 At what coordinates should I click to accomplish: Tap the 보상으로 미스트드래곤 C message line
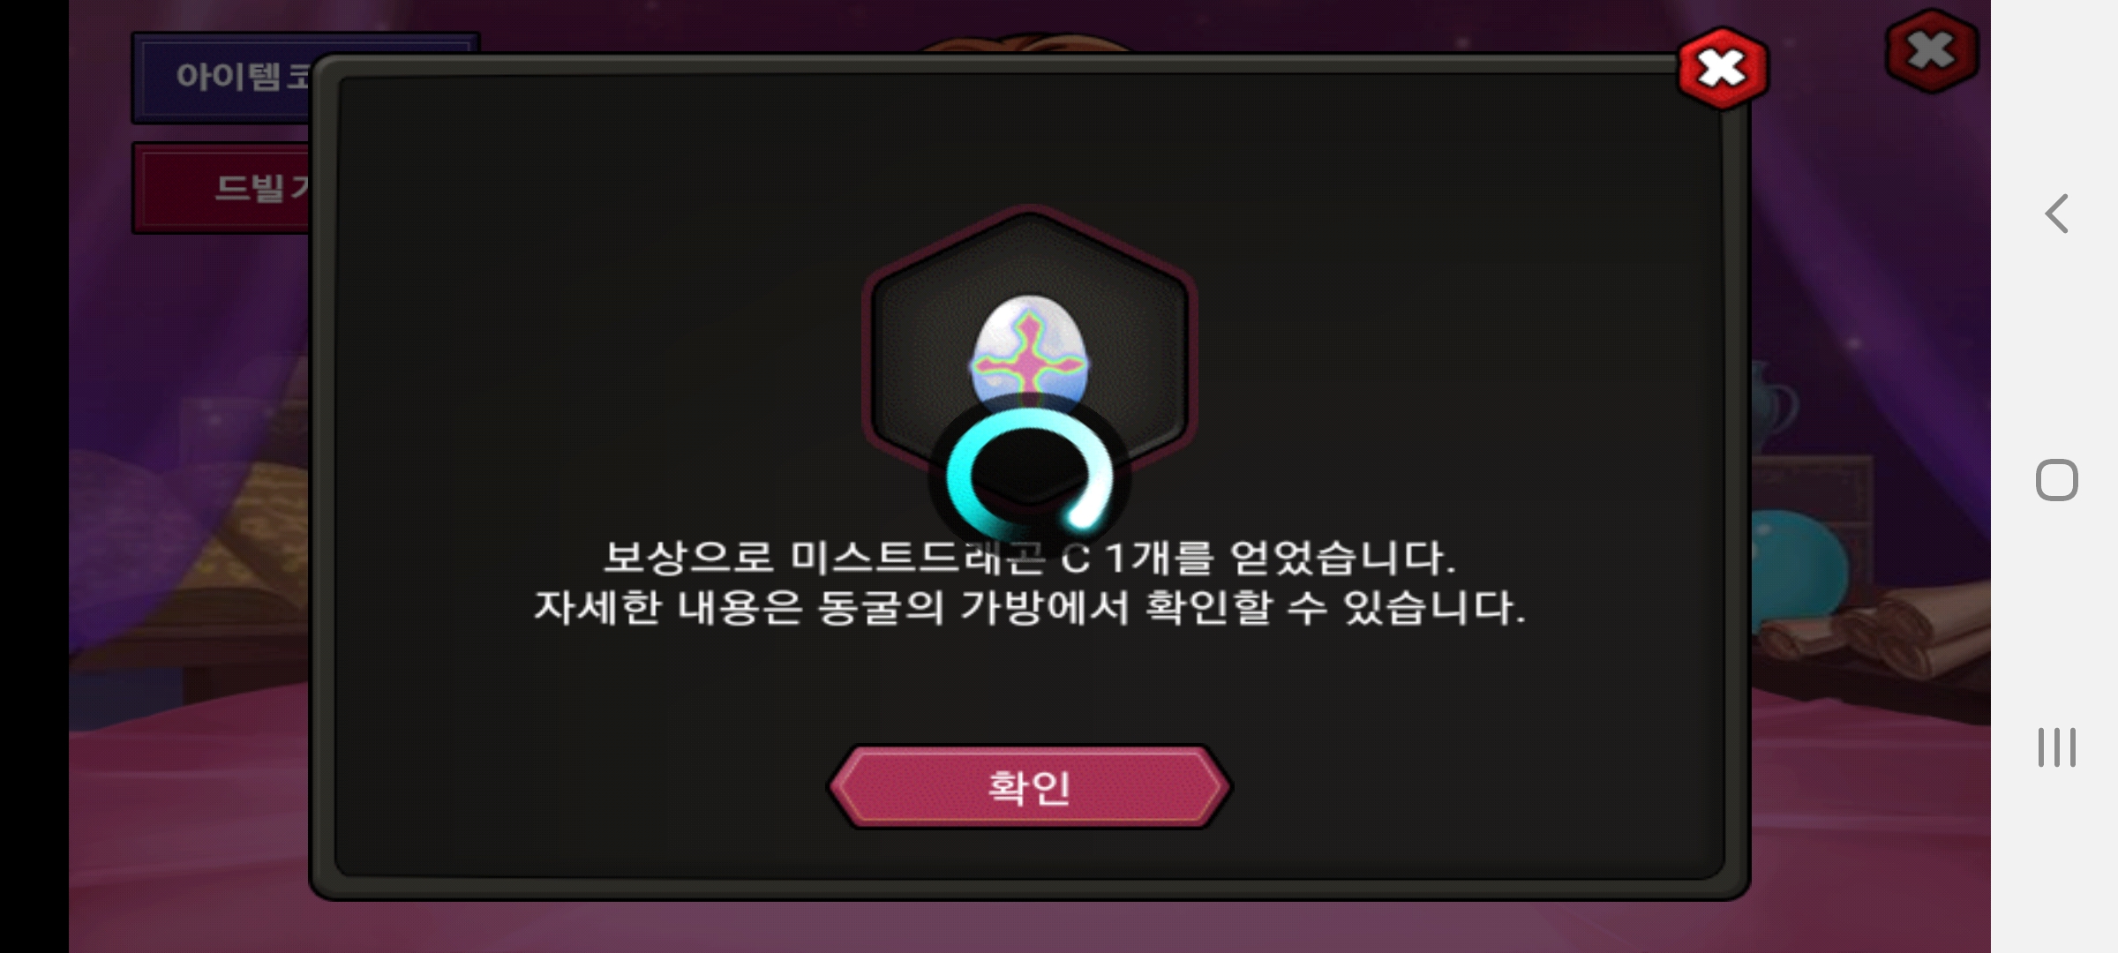1029,558
